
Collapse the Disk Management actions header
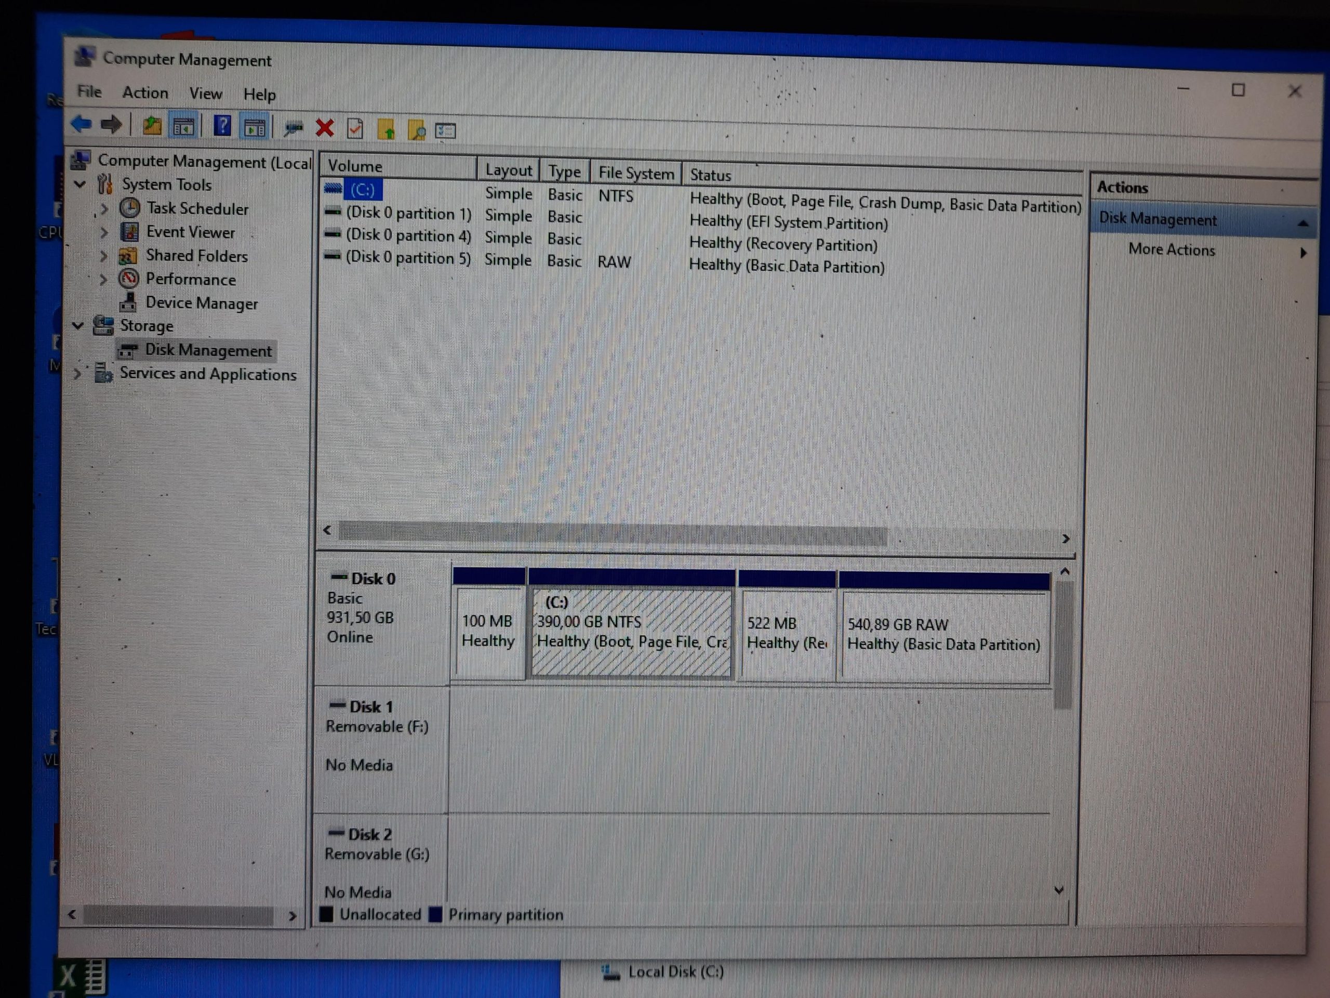(x=1303, y=223)
